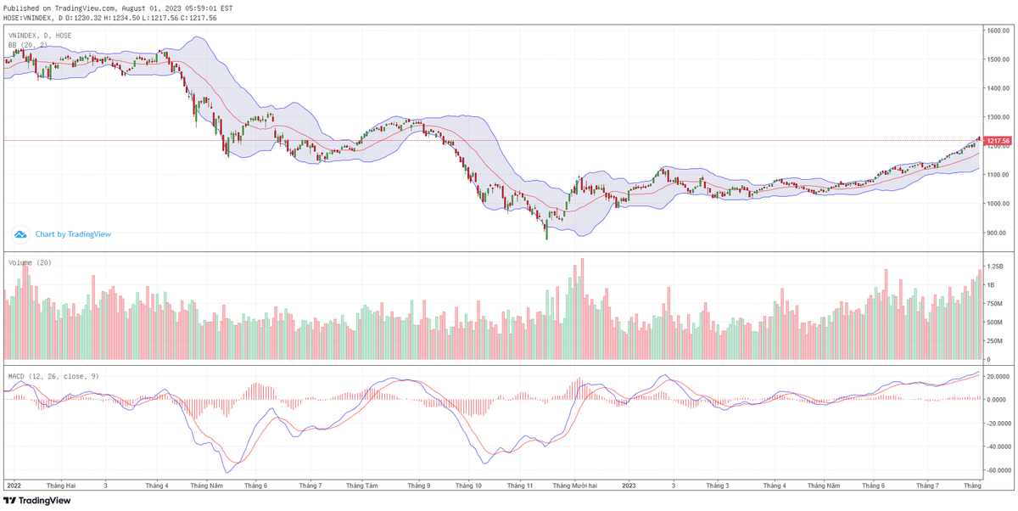Click the red 1217.56 current price tag

coord(998,140)
